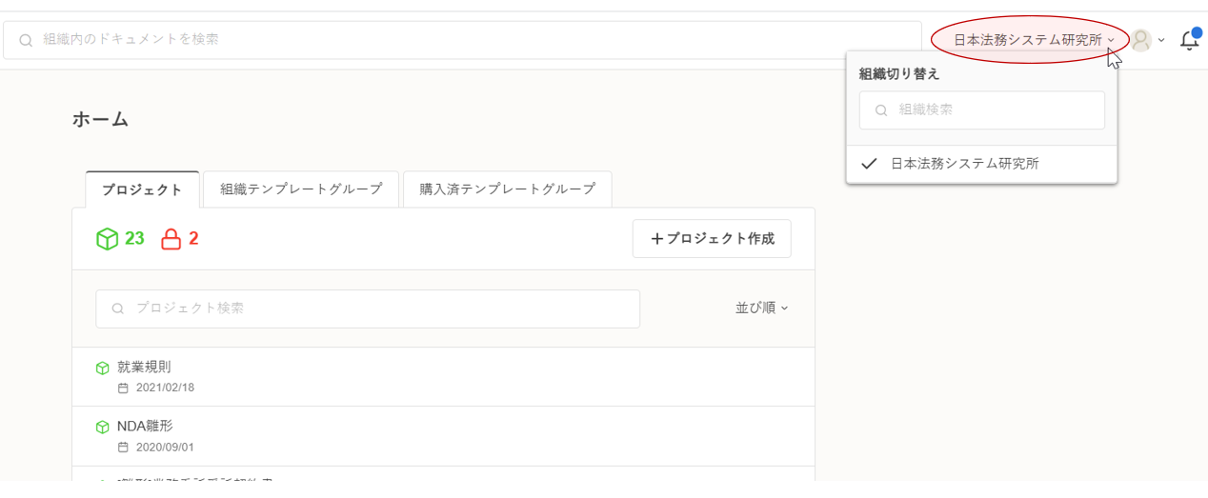
Task: Select the プロジェクト tab
Action: click(x=142, y=189)
